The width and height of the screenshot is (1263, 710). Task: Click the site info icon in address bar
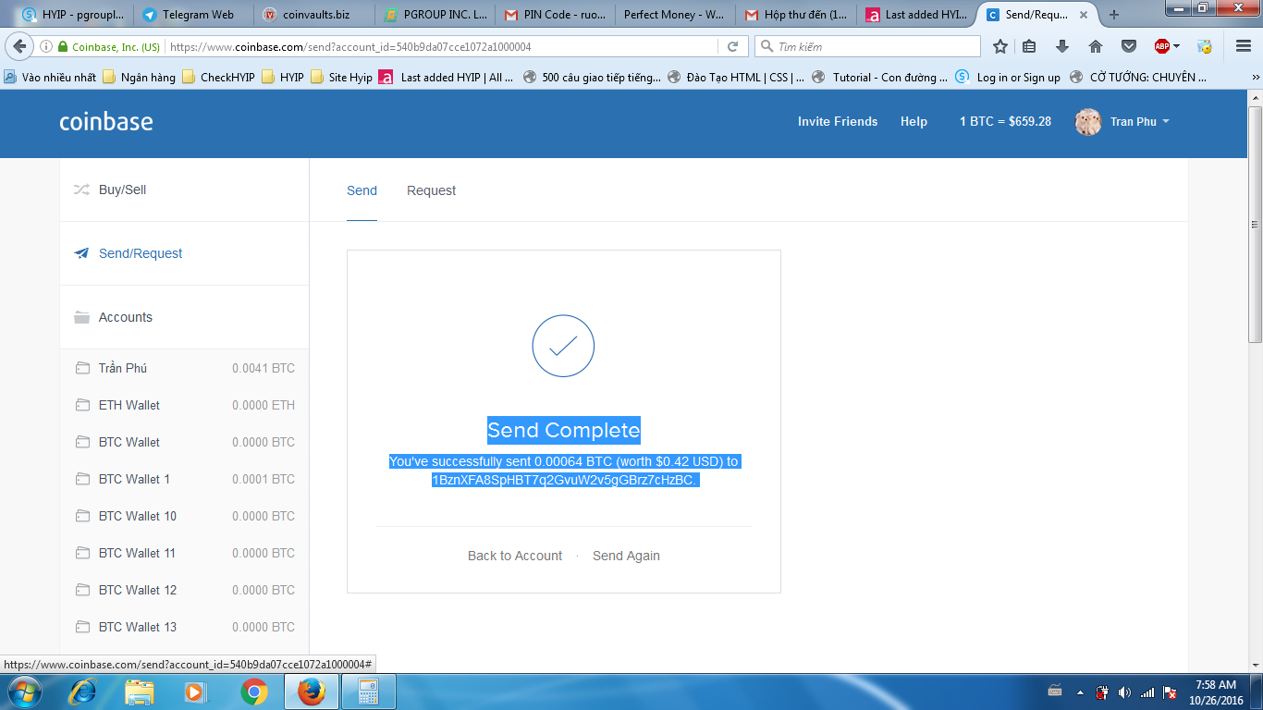coord(46,46)
